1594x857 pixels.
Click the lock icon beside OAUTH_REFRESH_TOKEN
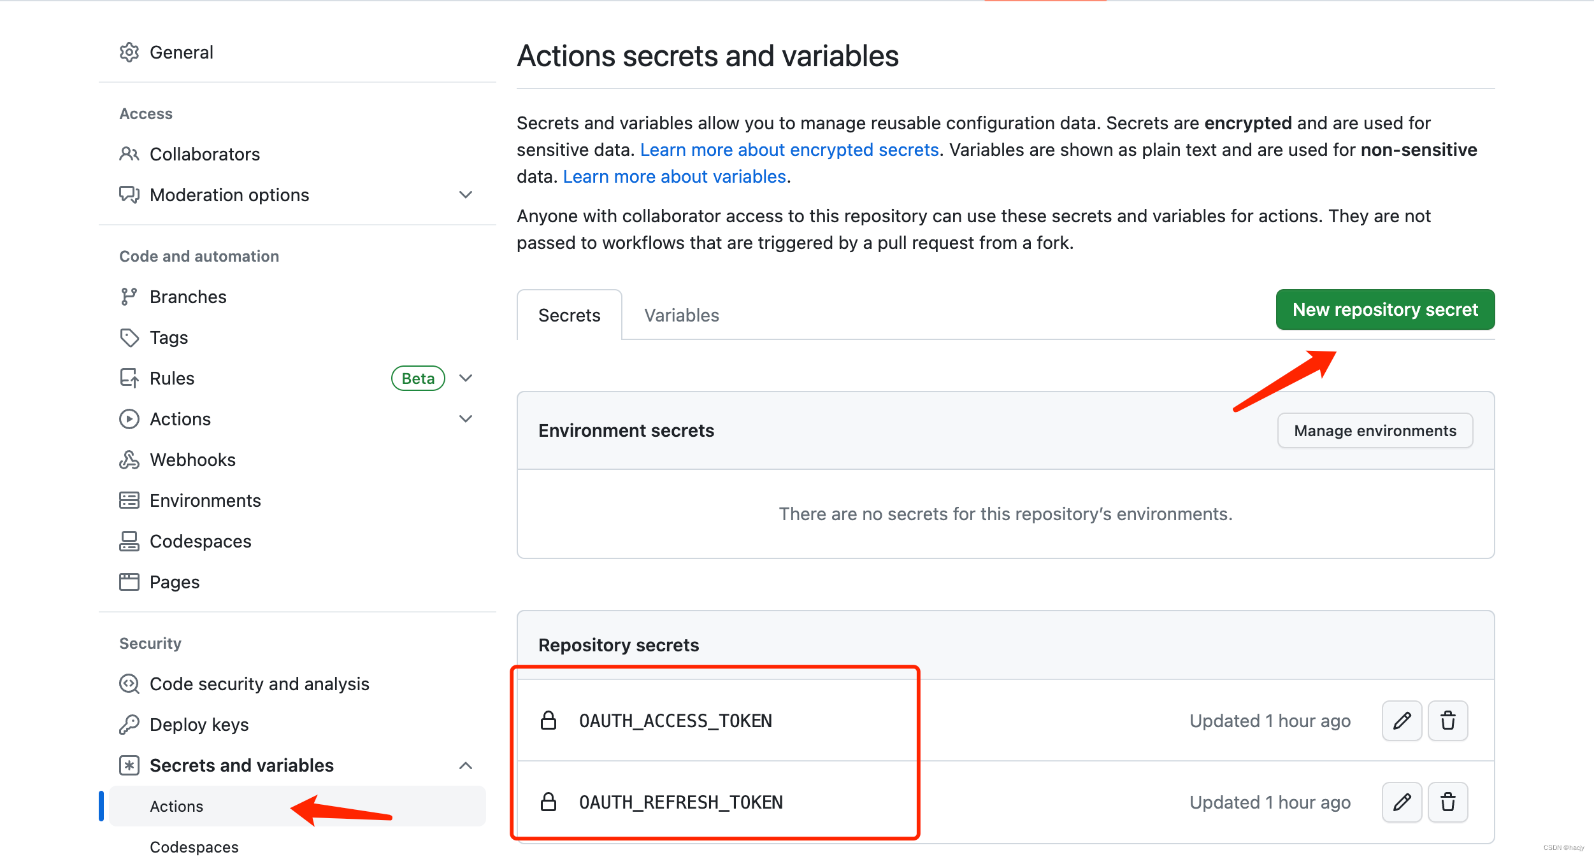[549, 802]
